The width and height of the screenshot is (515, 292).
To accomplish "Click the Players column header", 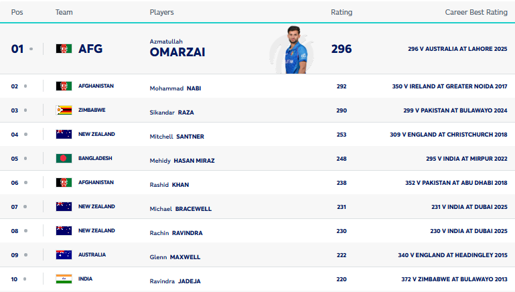I will coord(161,12).
